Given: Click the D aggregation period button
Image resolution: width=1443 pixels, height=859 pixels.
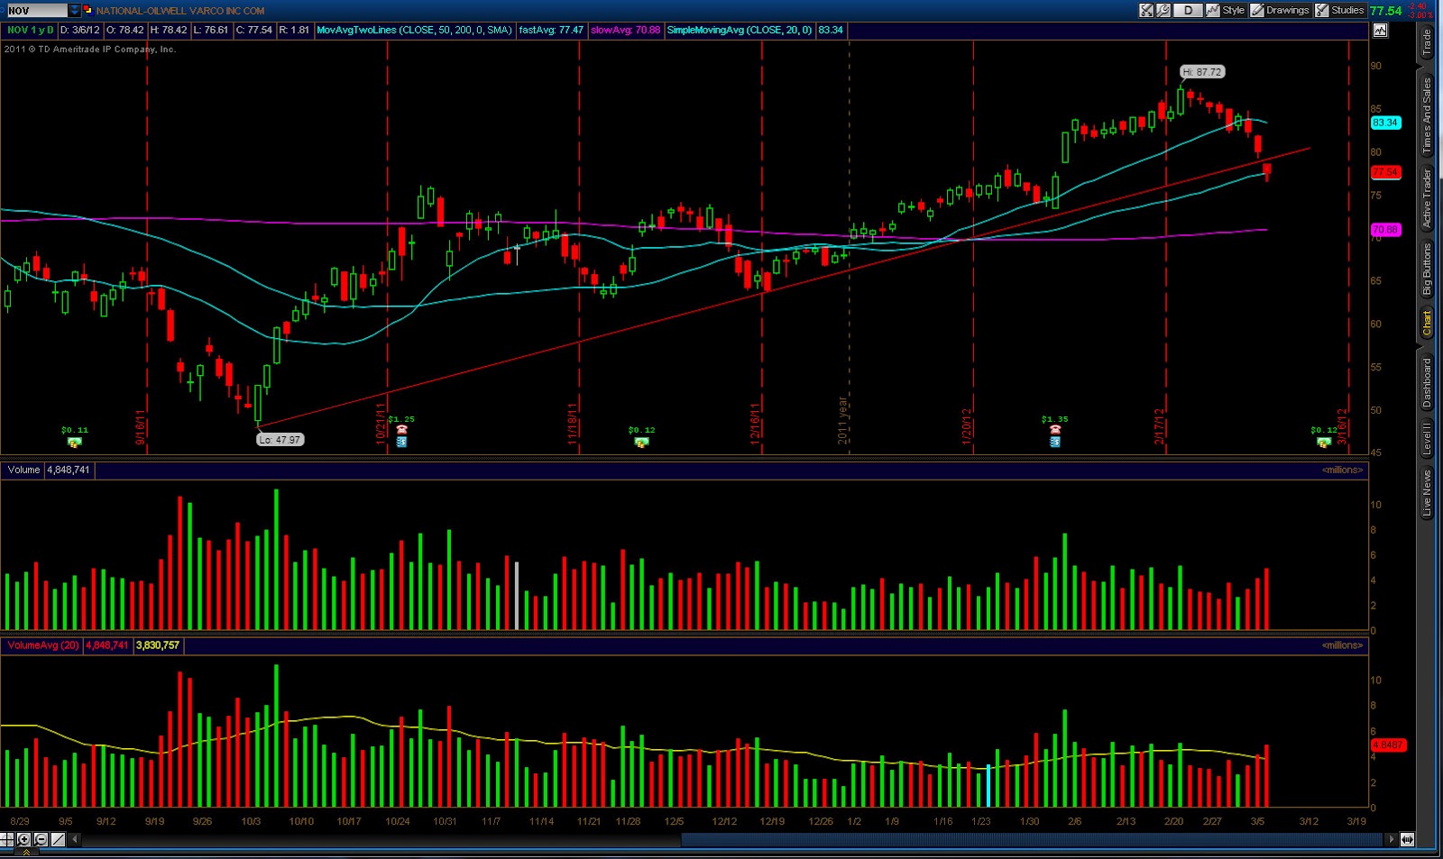Looking at the screenshot, I should pyautogui.click(x=1189, y=11).
